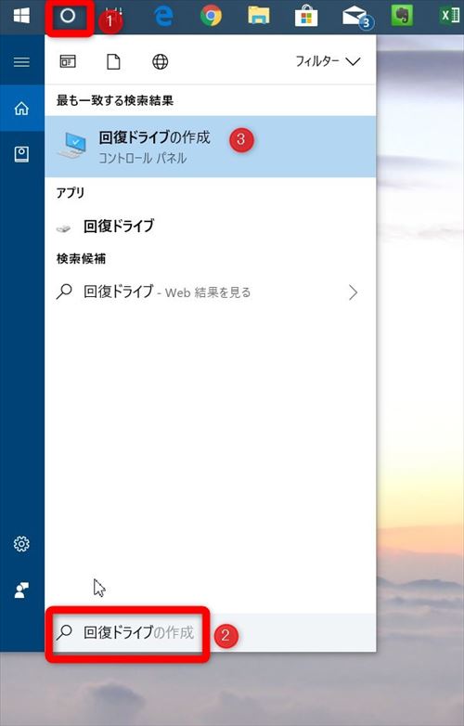
Task: Launch Evernote from taskbar
Action: tap(402, 16)
